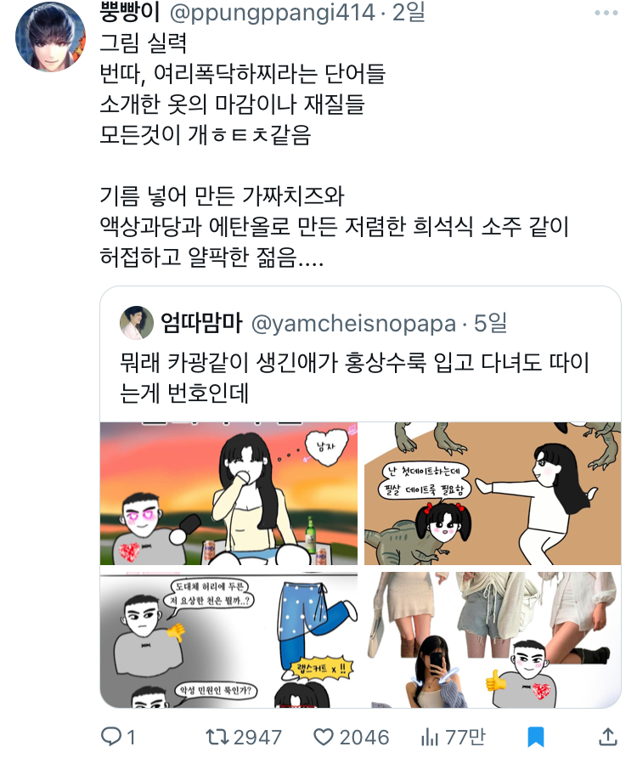Visit @yamcheisnopapa handle in quote

coord(353,324)
